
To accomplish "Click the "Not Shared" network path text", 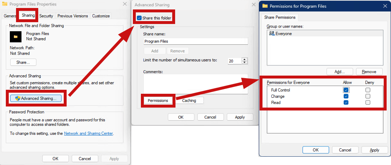I will pos(20,53).
